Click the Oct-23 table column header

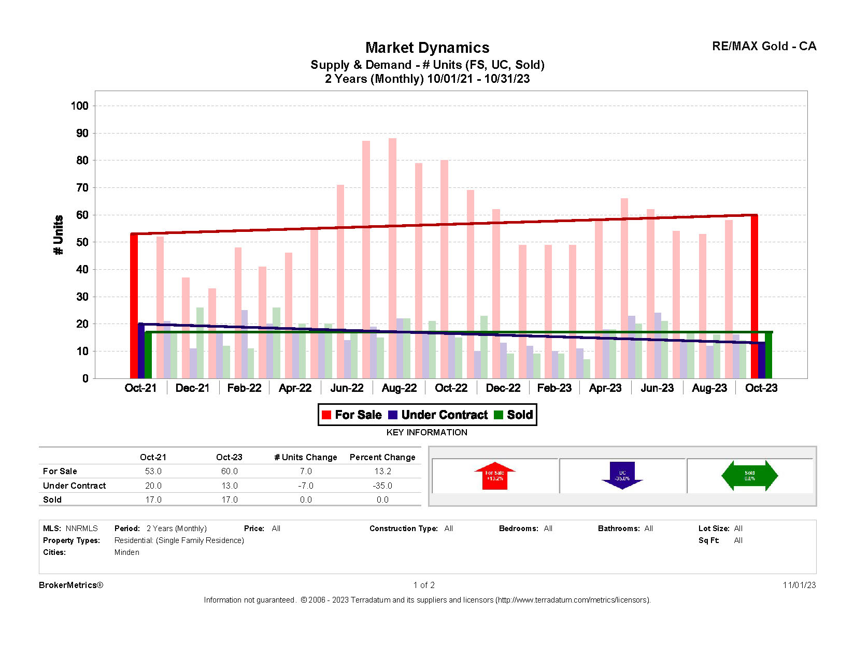tap(229, 457)
